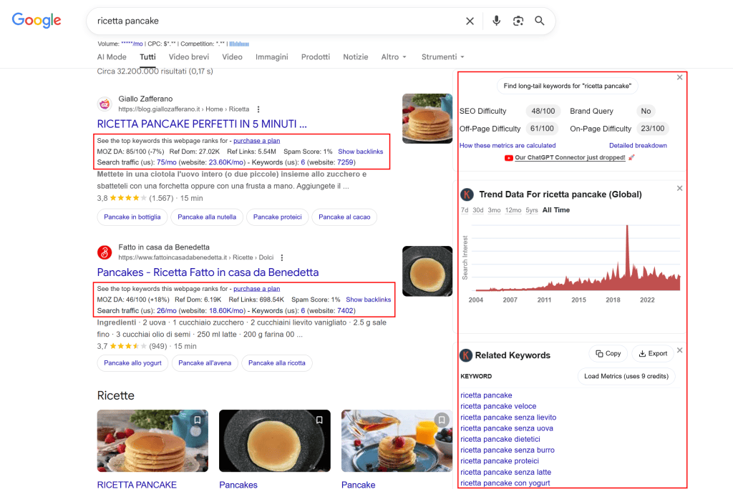Open RICETTA PANCAKE PERFETTI IN 5 MINUTI result

[202, 124]
